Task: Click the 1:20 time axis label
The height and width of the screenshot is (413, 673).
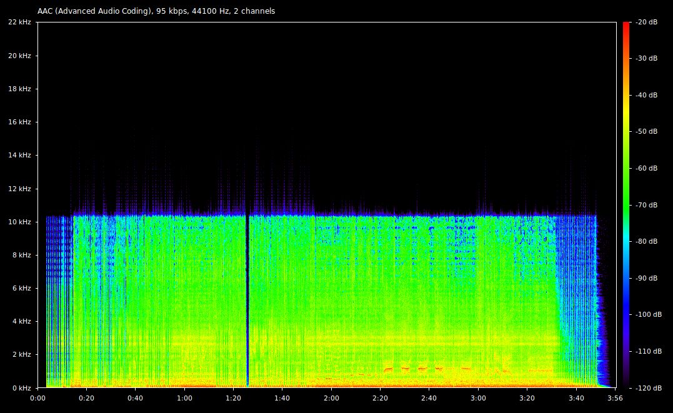Action: tap(234, 398)
